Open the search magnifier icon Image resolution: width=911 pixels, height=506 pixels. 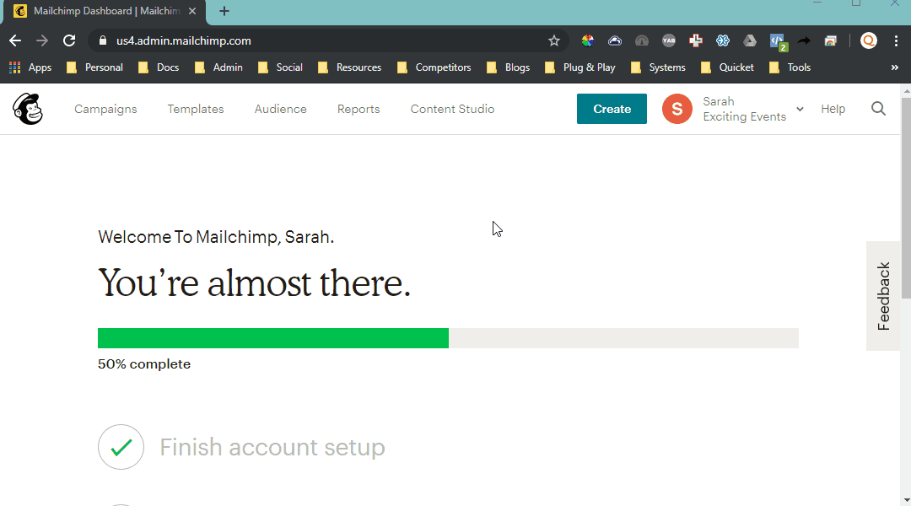click(x=878, y=109)
